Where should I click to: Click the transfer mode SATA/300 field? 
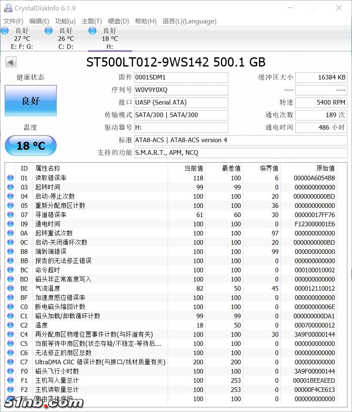coord(181,115)
